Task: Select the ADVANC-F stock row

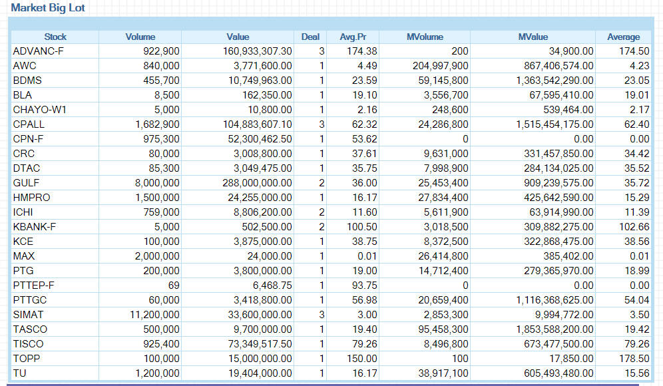Action: click(331, 51)
